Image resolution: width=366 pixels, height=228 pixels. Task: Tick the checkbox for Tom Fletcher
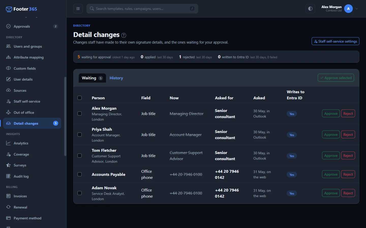[x=80, y=156]
